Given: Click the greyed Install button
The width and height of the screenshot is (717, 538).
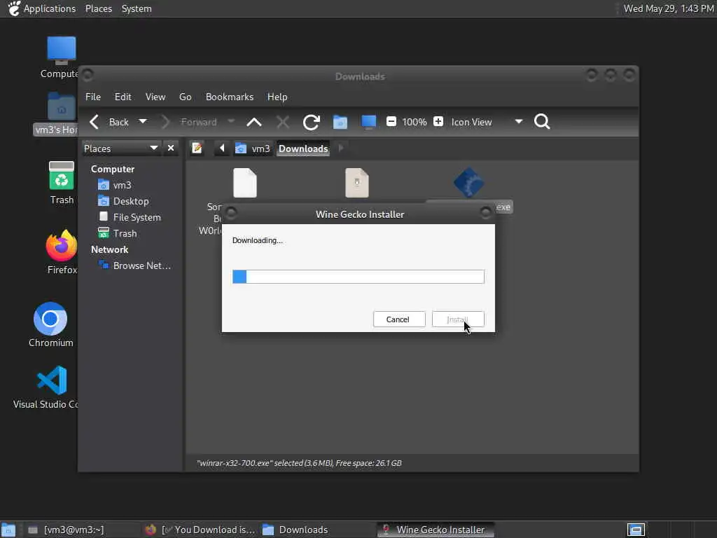Looking at the screenshot, I should coord(458,319).
